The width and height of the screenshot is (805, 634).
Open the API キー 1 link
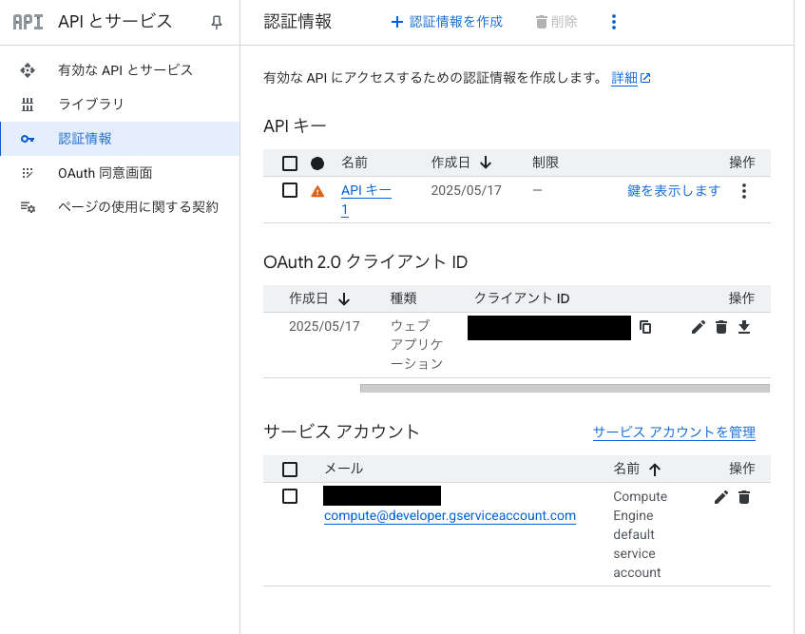[366, 201]
